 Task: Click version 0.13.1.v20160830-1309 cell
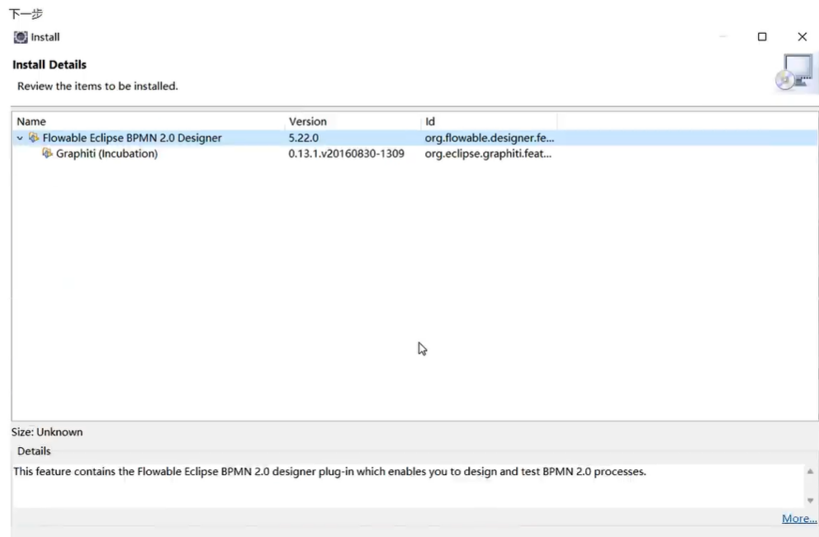click(x=346, y=153)
